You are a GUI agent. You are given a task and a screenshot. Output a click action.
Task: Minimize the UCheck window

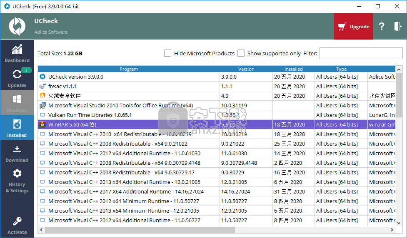359,6
